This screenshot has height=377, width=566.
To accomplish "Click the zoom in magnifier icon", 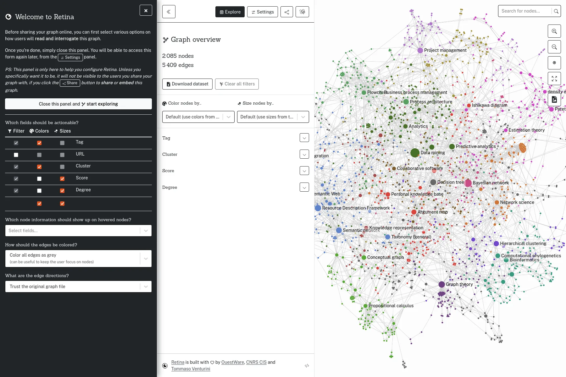I will (554, 31).
